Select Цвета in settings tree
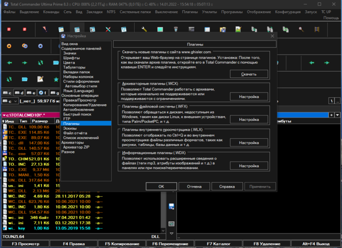Screen dimensions: 342x248 pos(69,63)
